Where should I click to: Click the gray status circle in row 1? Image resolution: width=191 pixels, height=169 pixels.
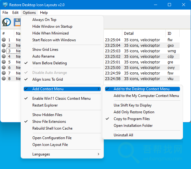pyautogui.click(x=4, y=40)
